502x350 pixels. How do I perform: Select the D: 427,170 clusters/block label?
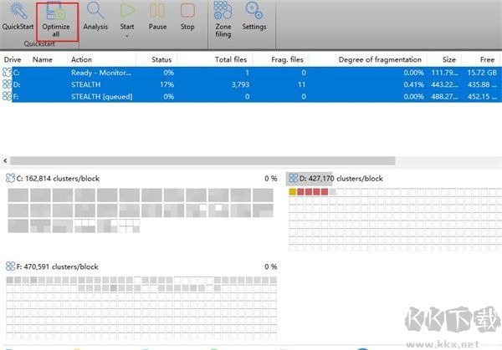point(341,179)
